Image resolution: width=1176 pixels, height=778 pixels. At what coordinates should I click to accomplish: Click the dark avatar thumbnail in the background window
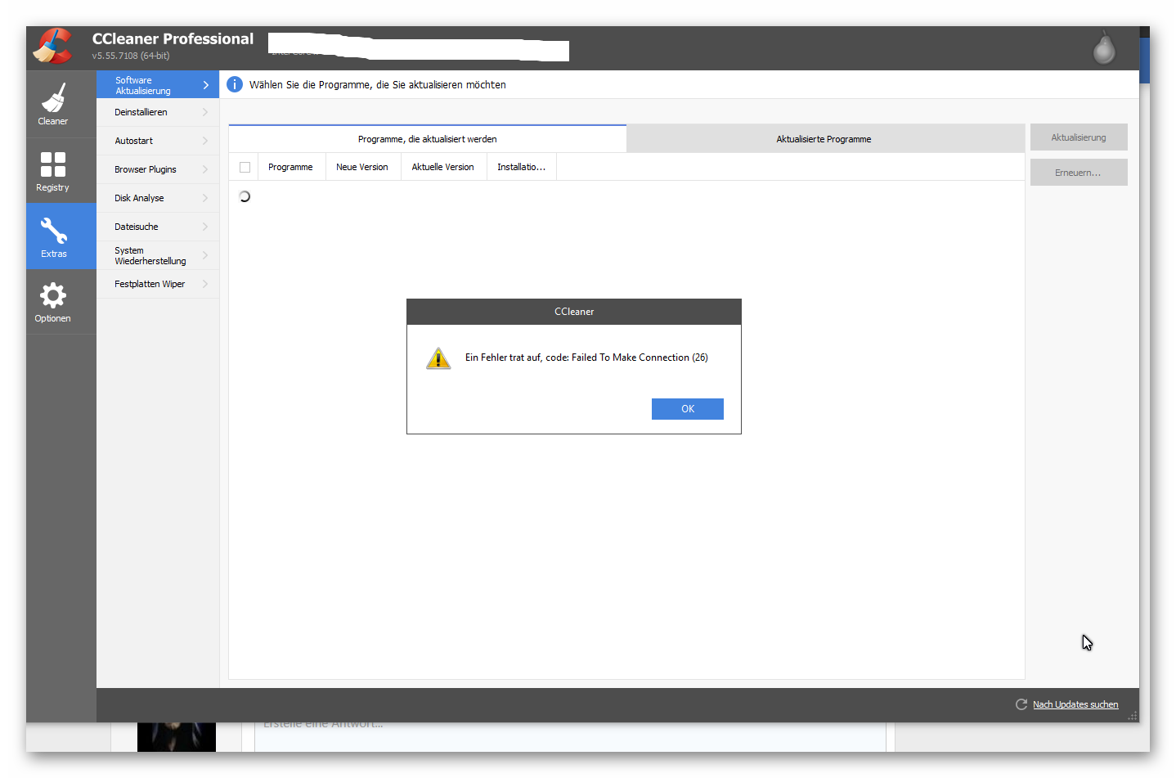tap(177, 736)
